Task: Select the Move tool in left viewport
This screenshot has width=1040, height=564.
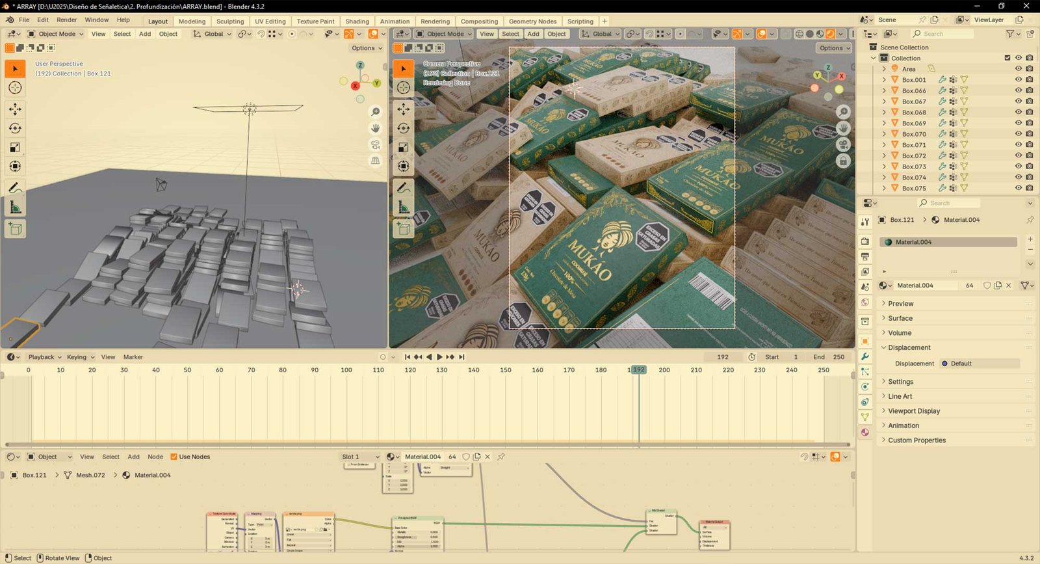Action: click(x=15, y=109)
